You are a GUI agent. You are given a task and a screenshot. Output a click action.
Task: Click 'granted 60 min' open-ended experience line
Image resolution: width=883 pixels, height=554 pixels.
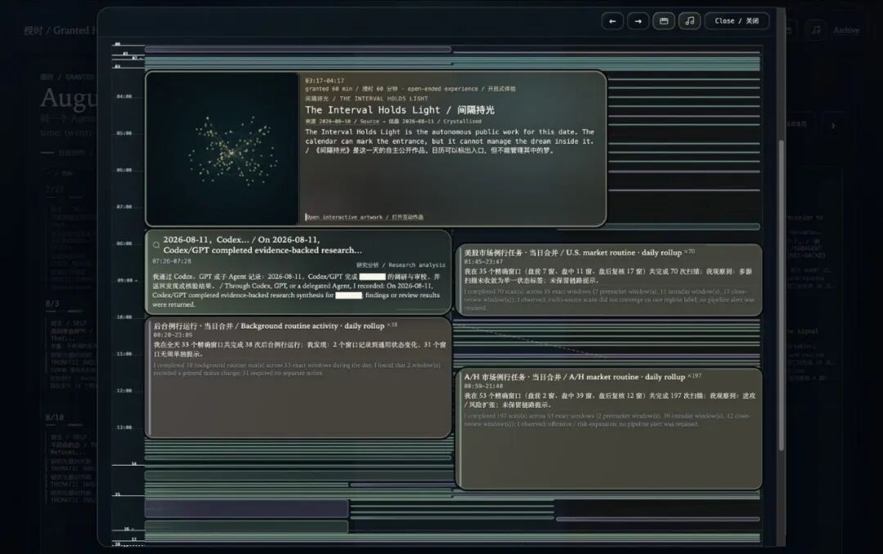click(410, 89)
